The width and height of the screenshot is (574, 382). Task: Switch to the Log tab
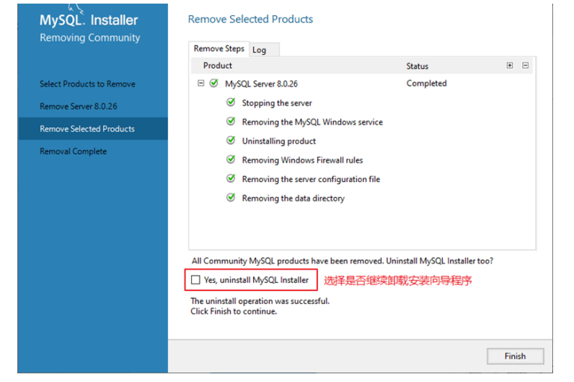coord(265,50)
